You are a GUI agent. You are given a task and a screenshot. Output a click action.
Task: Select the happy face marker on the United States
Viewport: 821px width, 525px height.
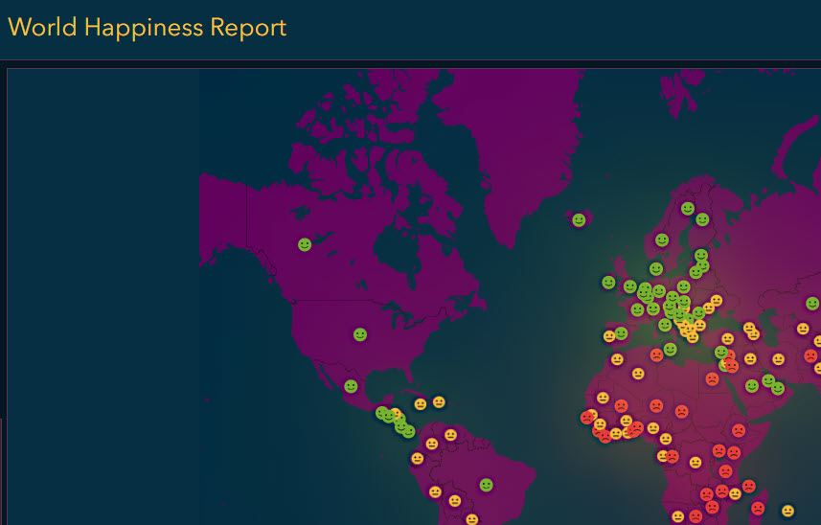[x=360, y=334]
